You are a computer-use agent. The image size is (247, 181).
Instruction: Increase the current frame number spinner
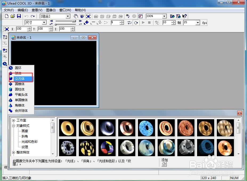point(122,22)
